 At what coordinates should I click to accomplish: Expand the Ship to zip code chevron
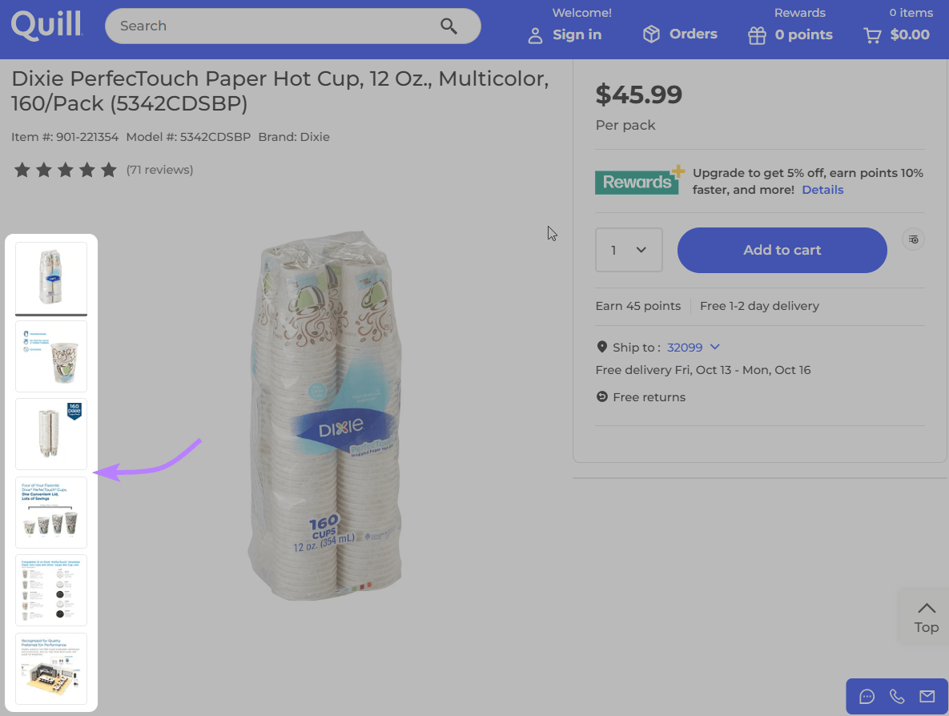coord(715,347)
